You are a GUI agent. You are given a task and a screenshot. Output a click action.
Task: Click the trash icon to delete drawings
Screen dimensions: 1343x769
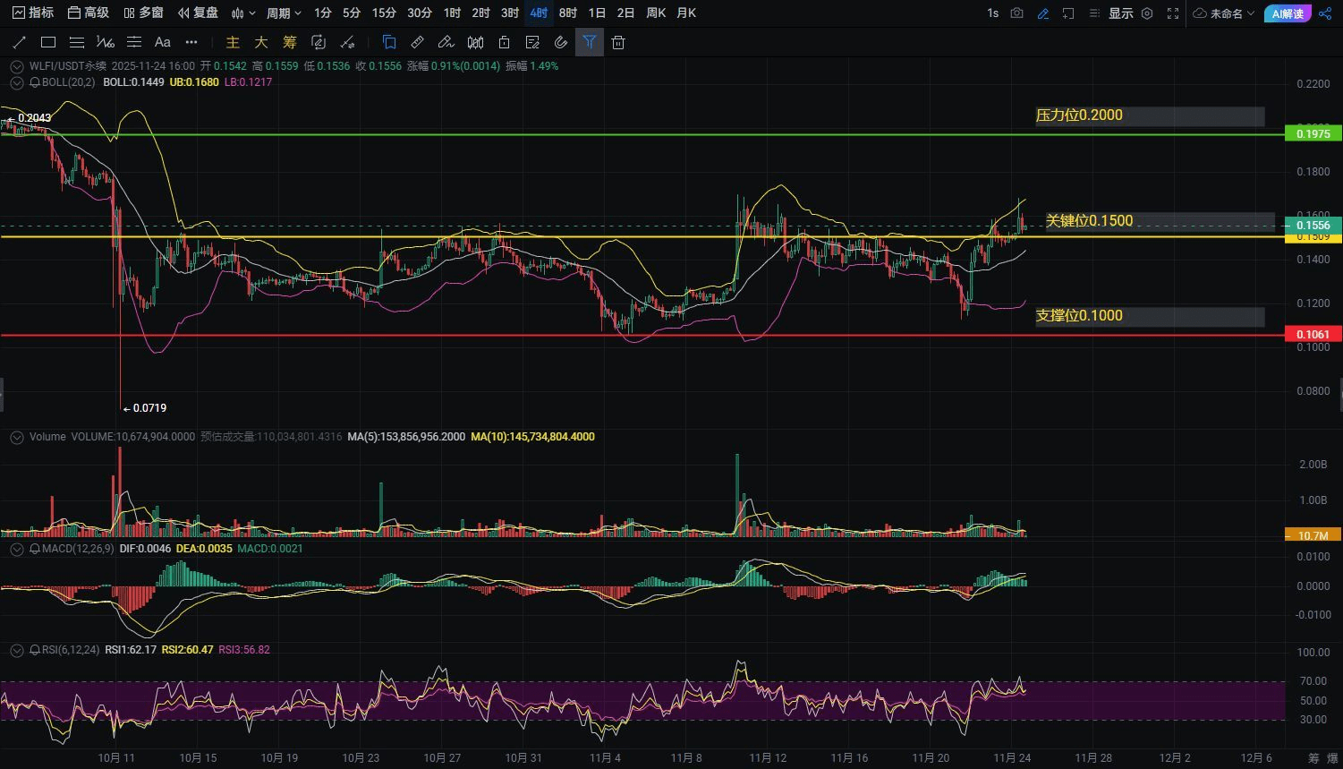[x=617, y=42]
